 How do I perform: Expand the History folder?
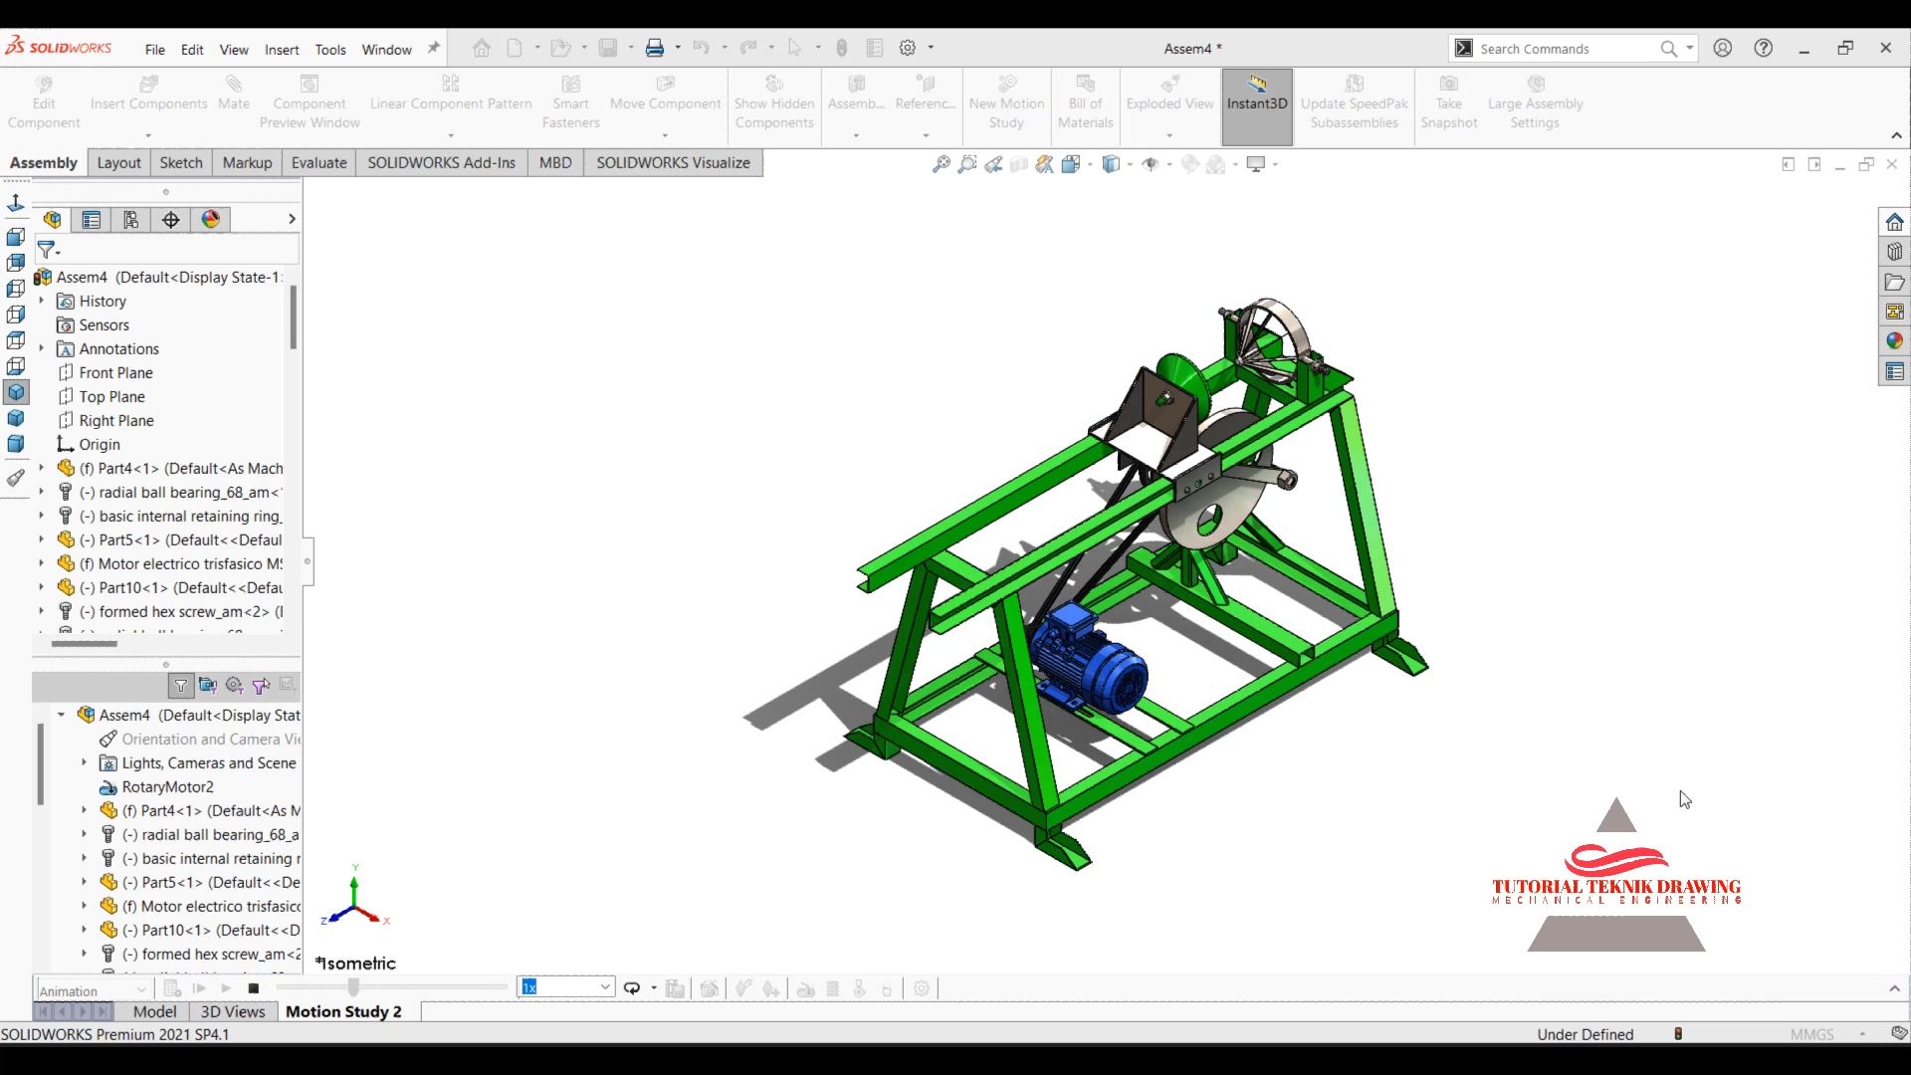point(42,301)
